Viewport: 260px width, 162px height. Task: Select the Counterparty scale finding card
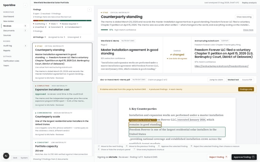[x=62, y=124]
